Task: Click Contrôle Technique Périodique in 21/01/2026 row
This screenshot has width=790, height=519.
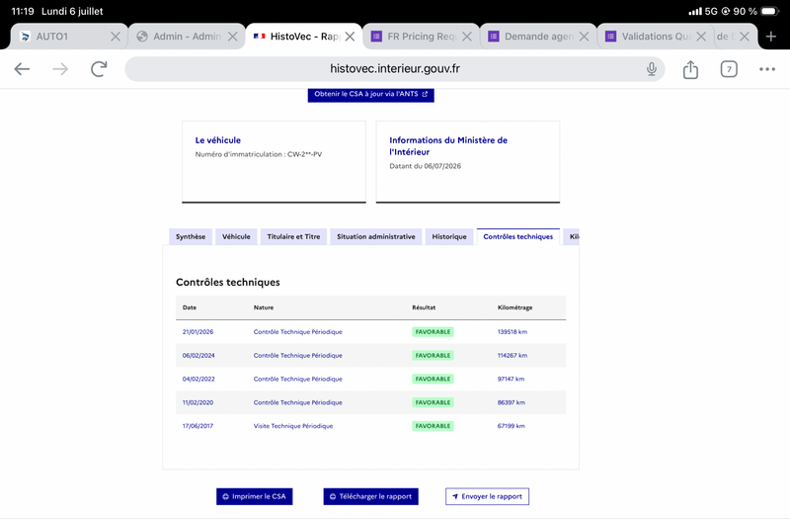Action: [x=298, y=332]
